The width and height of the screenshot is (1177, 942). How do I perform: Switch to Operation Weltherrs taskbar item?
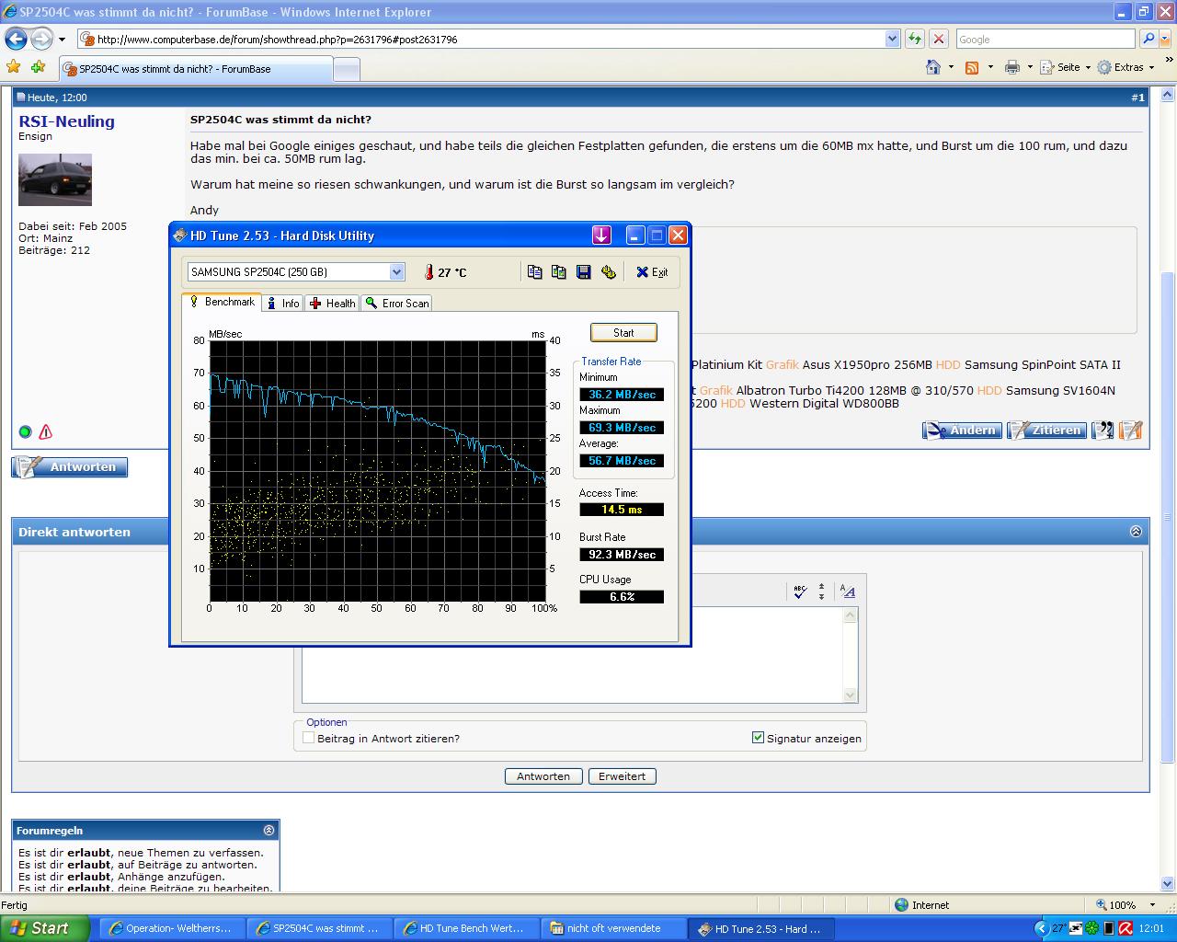[x=173, y=928]
